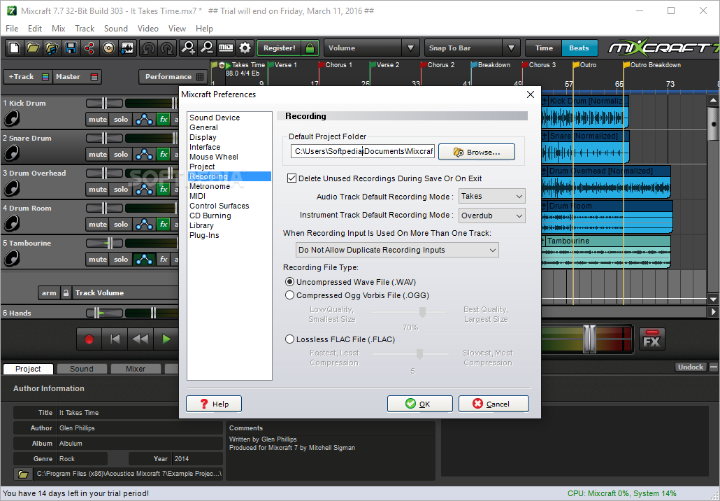Open the Master track button menu

pyautogui.click(x=77, y=77)
